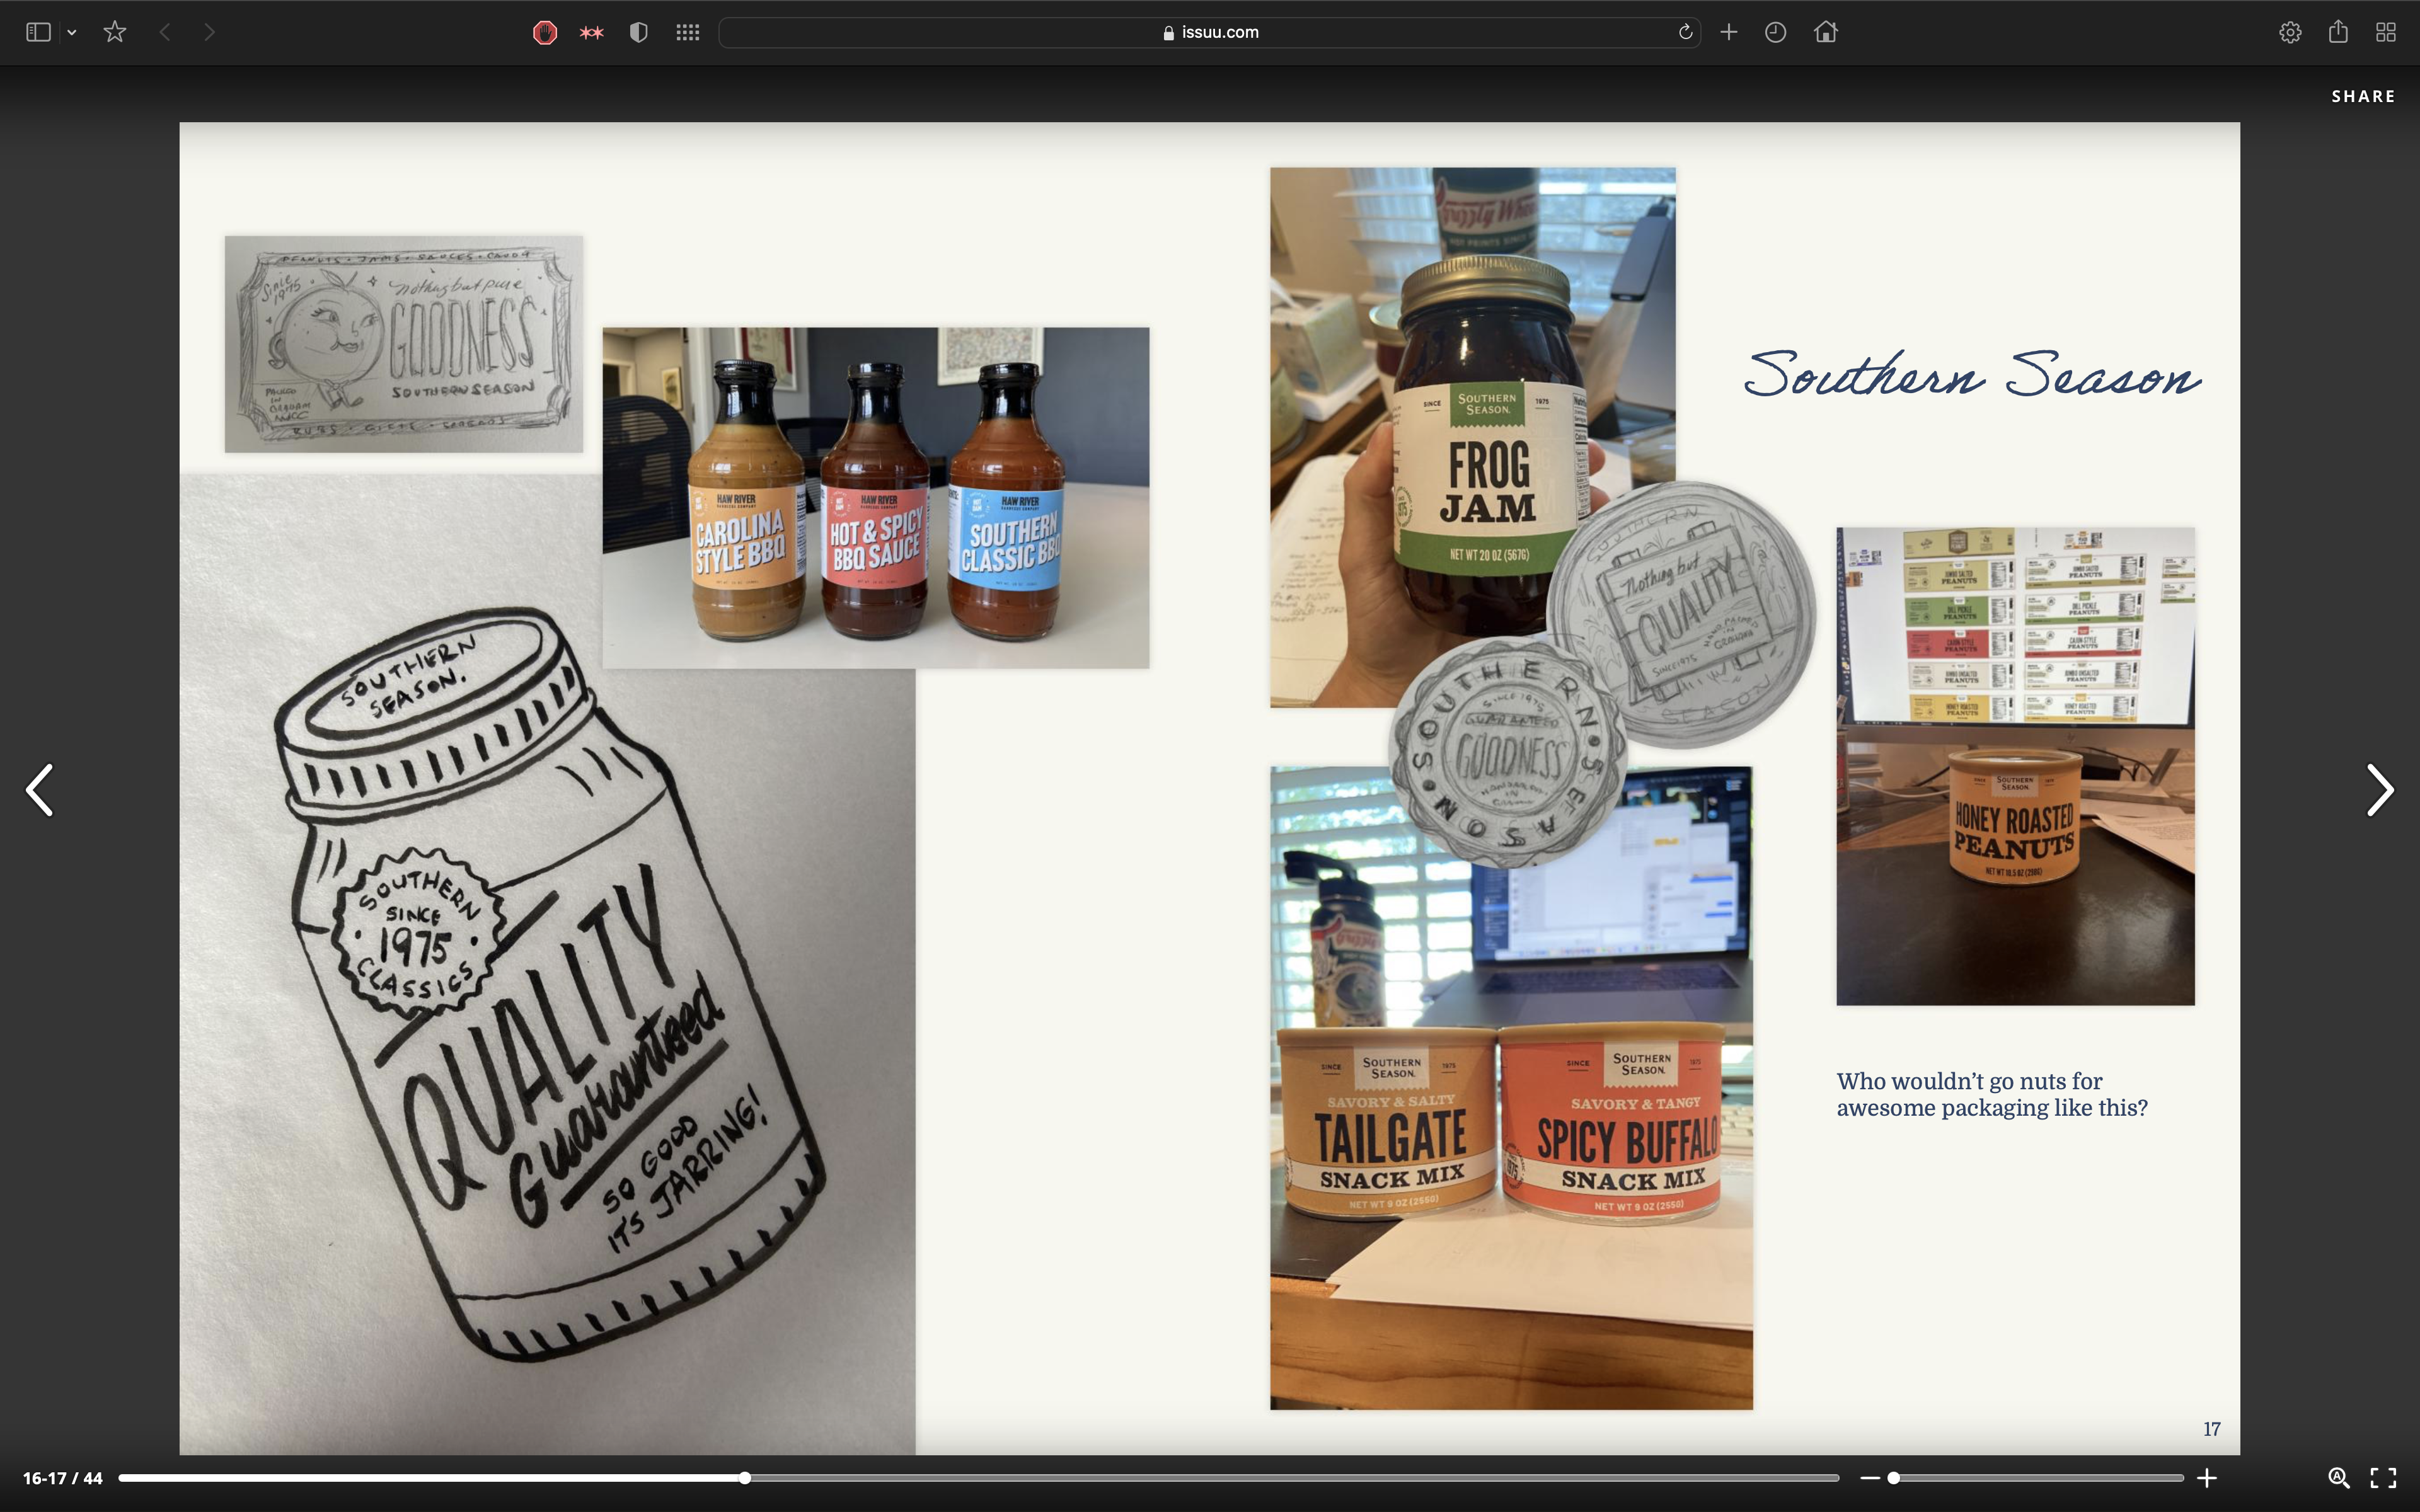Click the Honey Roasted Peanuts photo
The image size is (2420, 1512).
[2015, 766]
